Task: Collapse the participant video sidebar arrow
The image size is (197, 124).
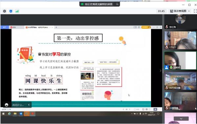Action: pos(161,71)
